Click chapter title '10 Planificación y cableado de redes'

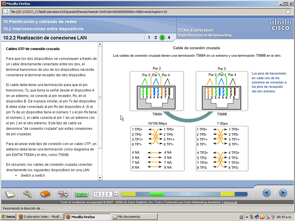tap(40, 22)
